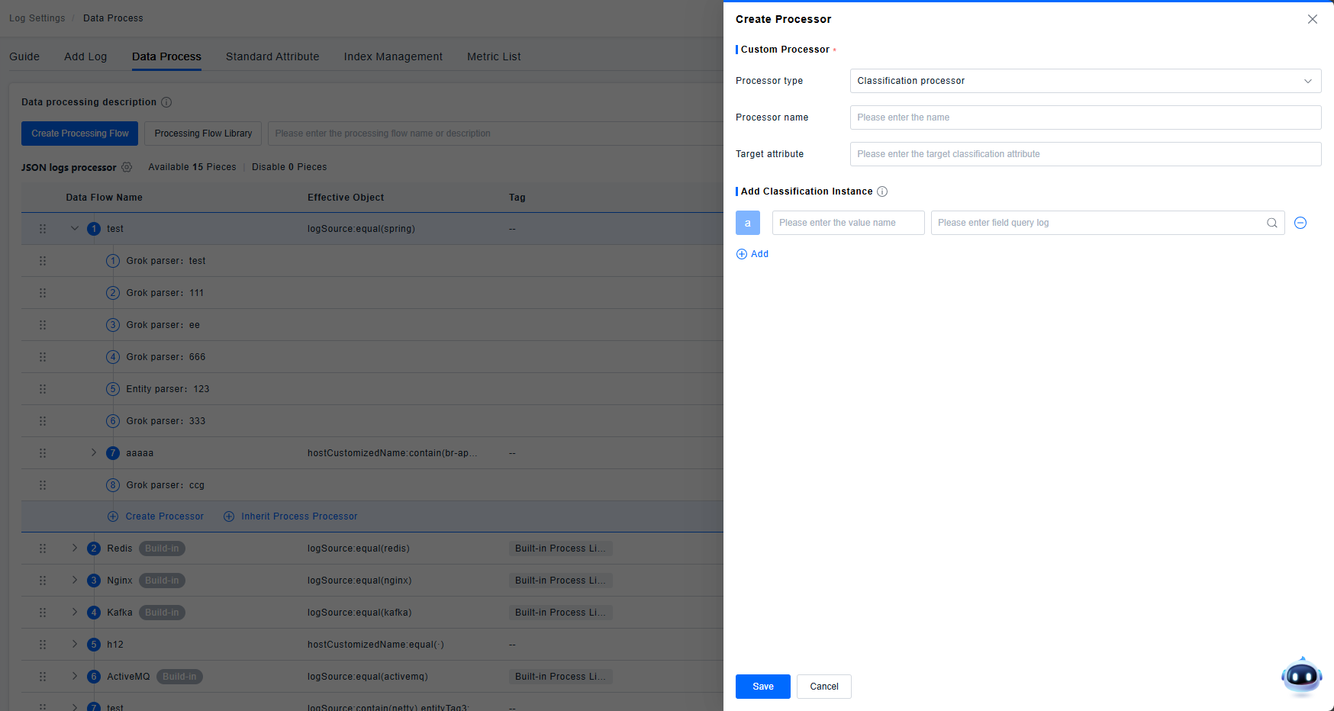1334x711 pixels.
Task: Open the Index Management tab
Action: pos(393,56)
